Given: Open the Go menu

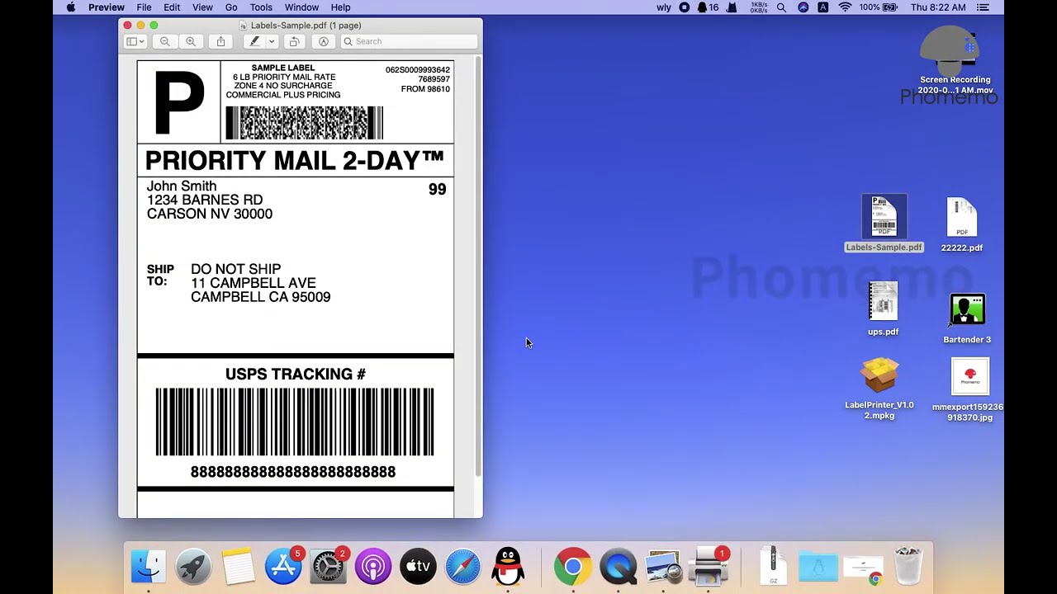Looking at the screenshot, I should 231,7.
